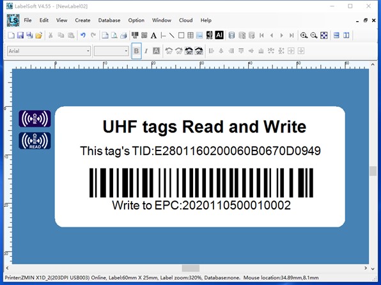Open the database connection icon

click(231, 35)
